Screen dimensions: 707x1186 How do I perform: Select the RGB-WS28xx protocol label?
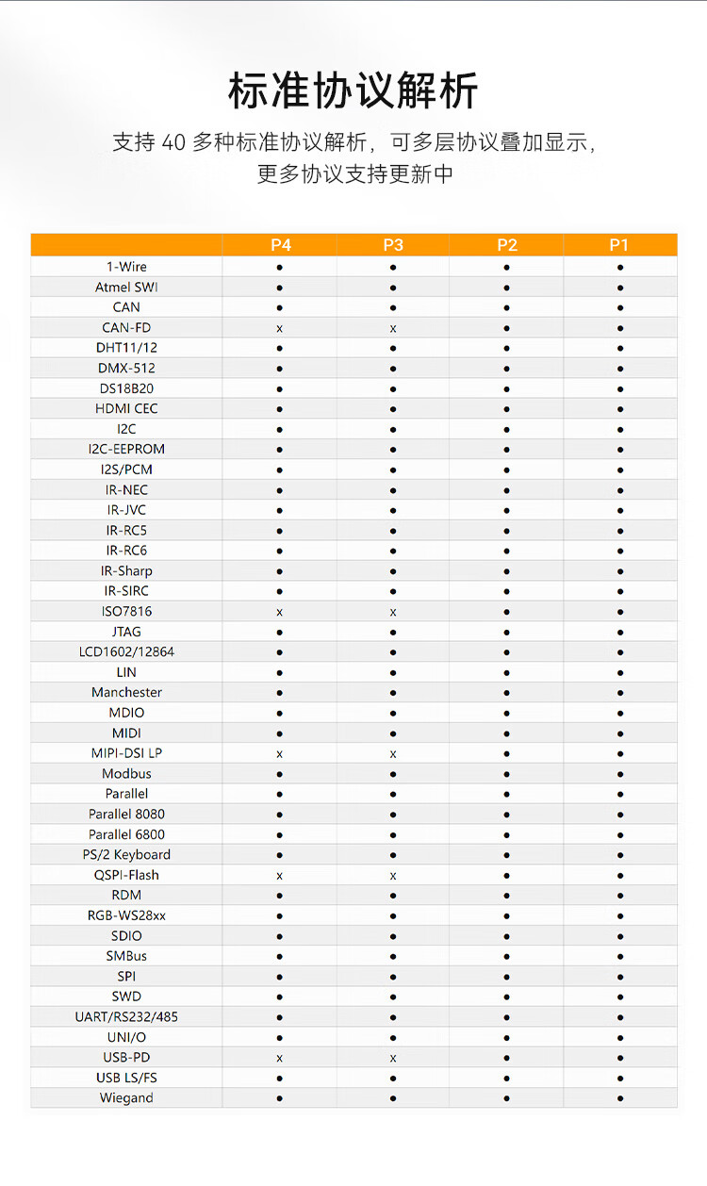126,915
